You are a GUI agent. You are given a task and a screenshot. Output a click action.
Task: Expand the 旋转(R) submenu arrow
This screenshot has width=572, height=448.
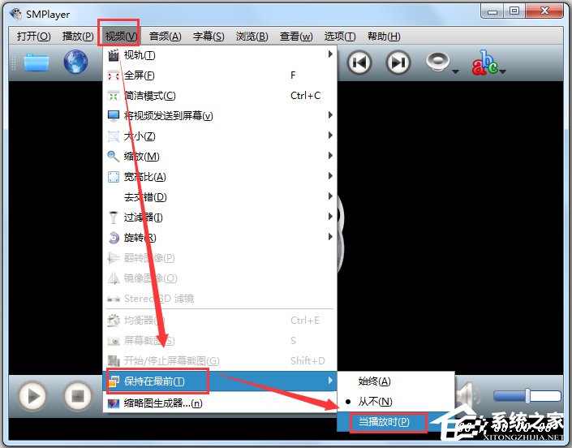[x=330, y=237]
